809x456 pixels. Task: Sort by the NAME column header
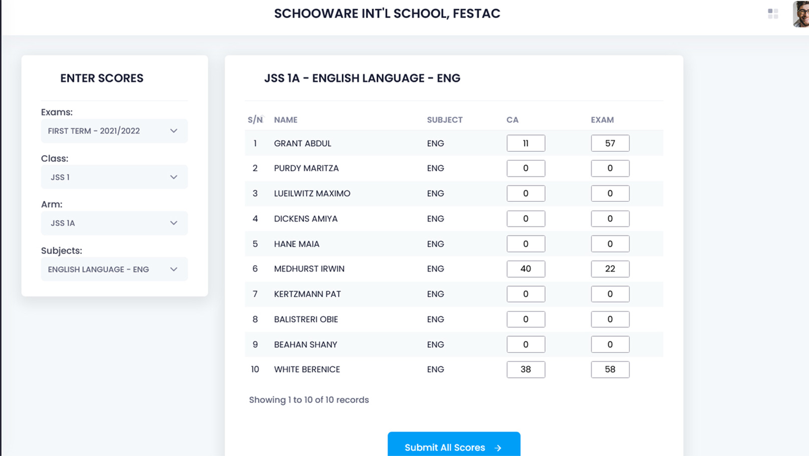click(286, 120)
